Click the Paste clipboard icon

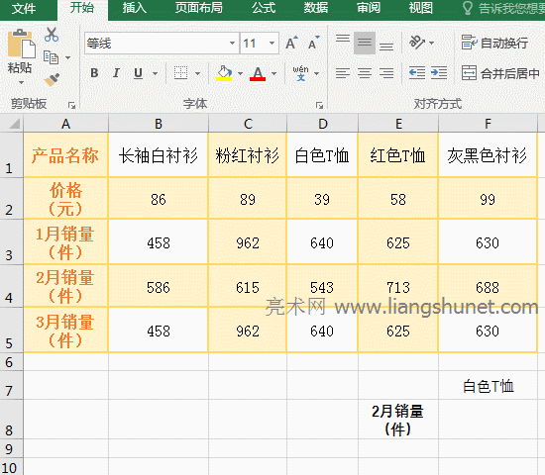21,44
